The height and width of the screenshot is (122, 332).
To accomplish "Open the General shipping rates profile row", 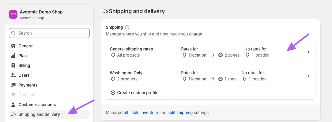I will [211, 52].
